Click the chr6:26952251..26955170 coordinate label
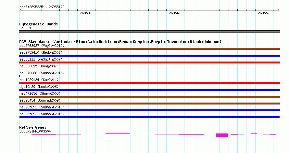 point(42,7)
